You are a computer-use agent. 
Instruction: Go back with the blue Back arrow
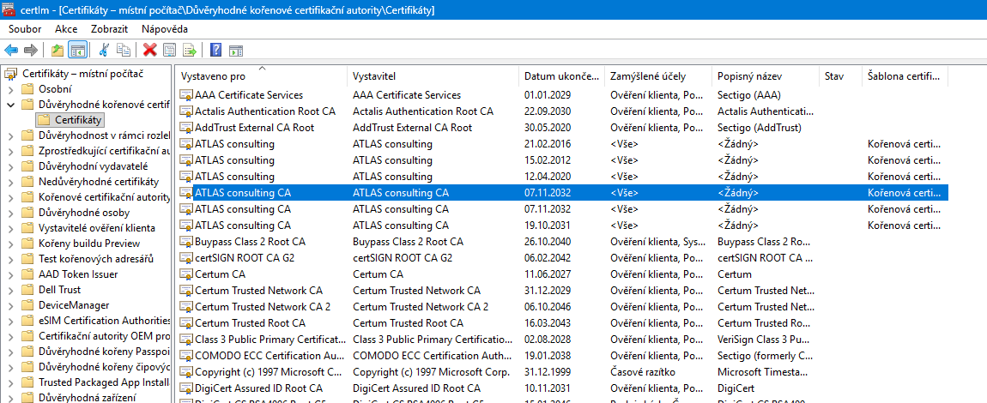pyautogui.click(x=11, y=51)
